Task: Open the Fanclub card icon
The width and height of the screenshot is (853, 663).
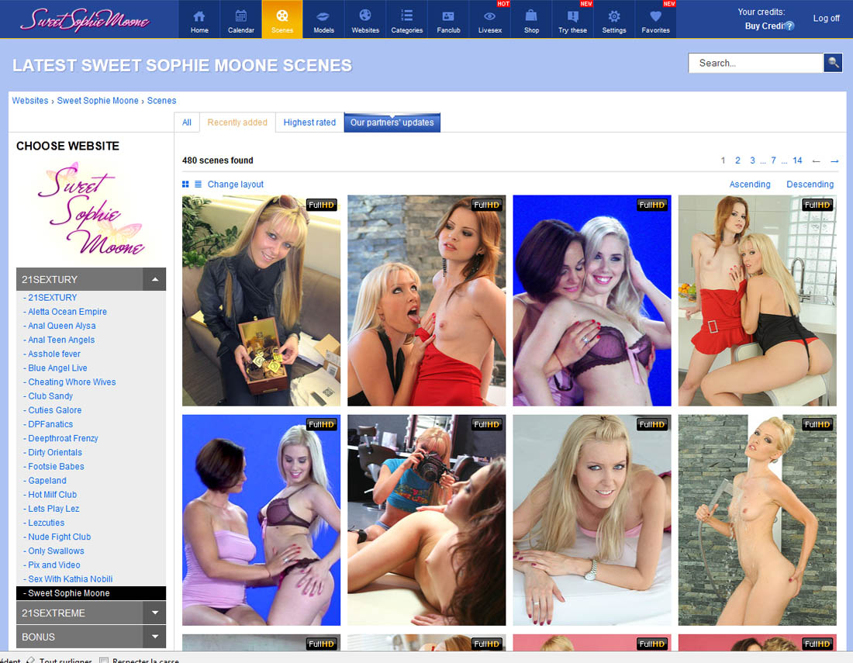Action: (448, 16)
